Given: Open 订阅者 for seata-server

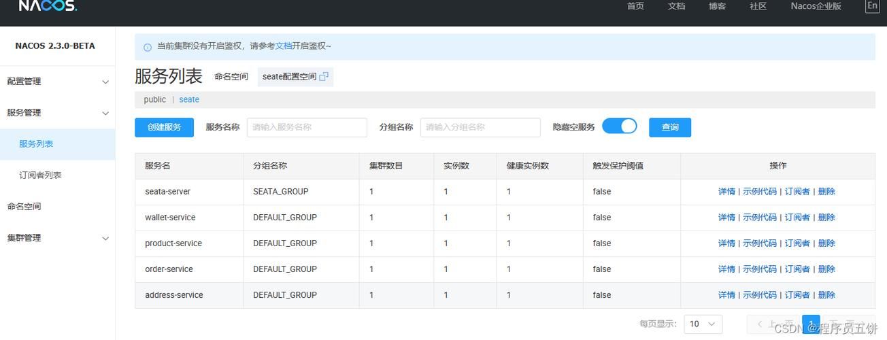Looking at the screenshot, I should pyautogui.click(x=797, y=192).
